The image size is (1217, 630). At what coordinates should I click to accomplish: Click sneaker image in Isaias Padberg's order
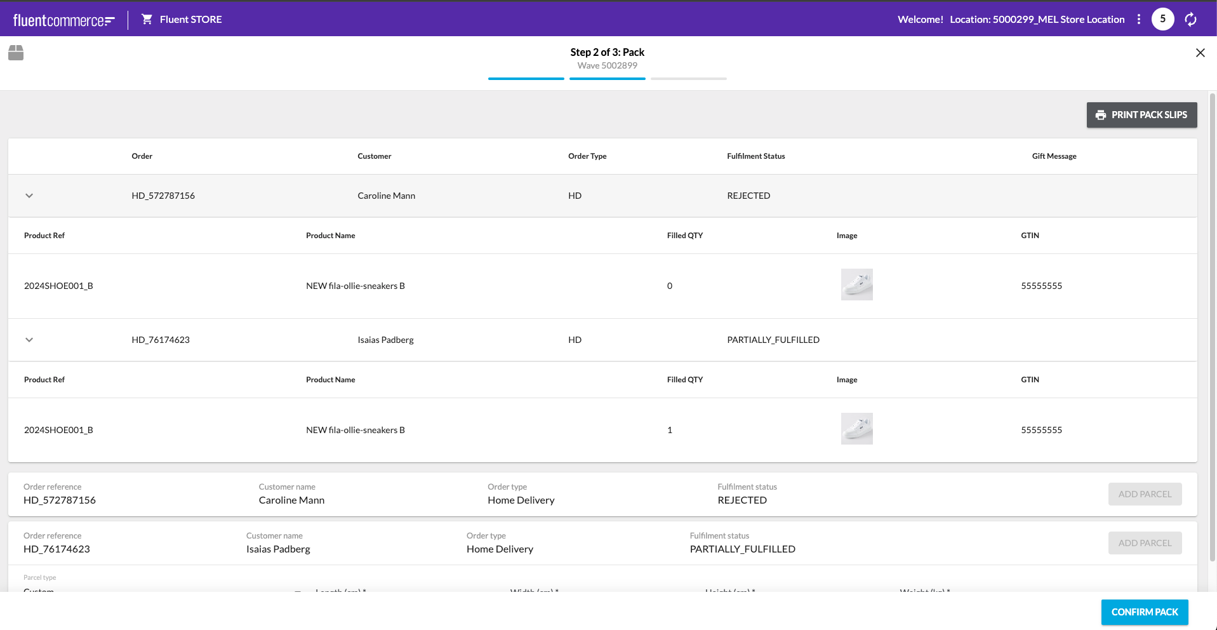click(x=856, y=429)
